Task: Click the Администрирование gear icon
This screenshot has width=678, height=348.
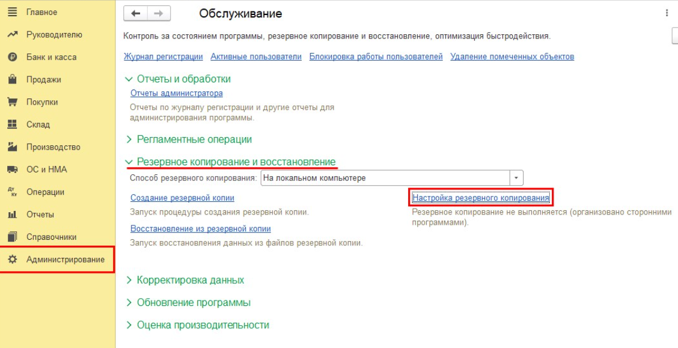Action: 11,260
